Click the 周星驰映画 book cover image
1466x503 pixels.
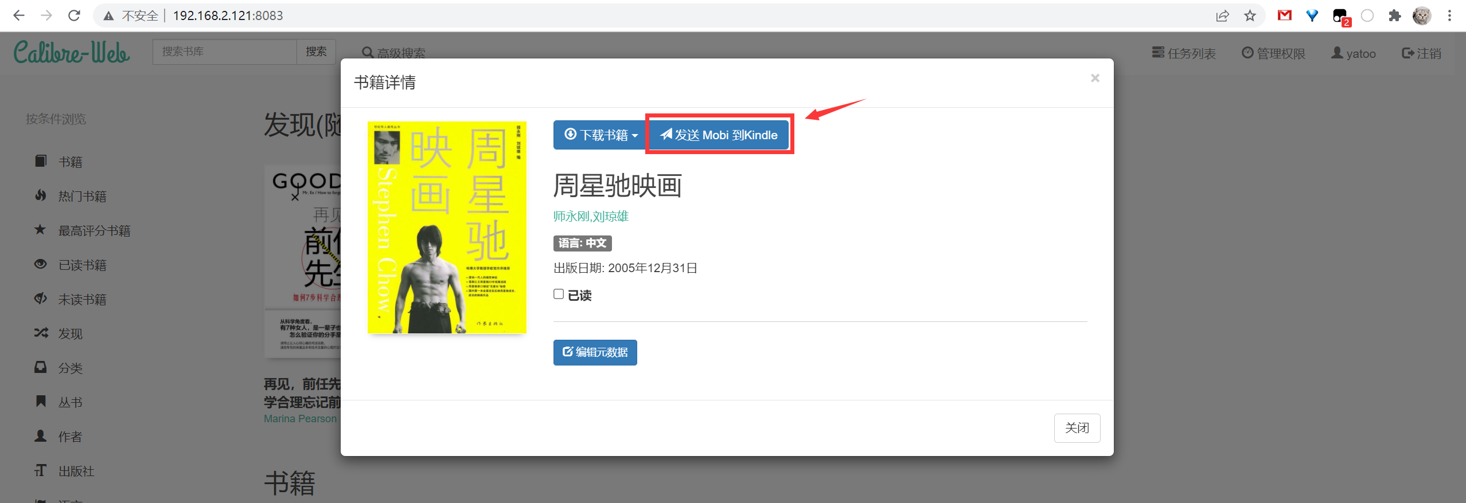[x=447, y=227]
